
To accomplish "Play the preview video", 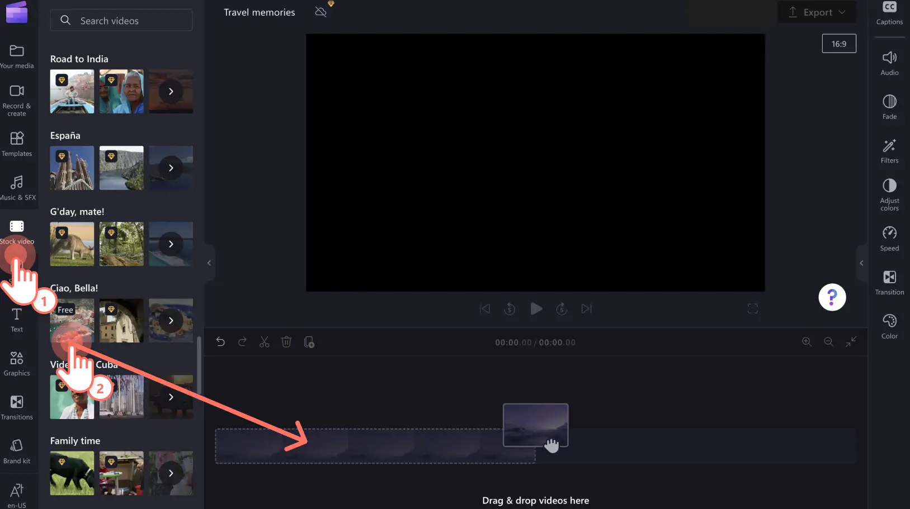I will 536,308.
